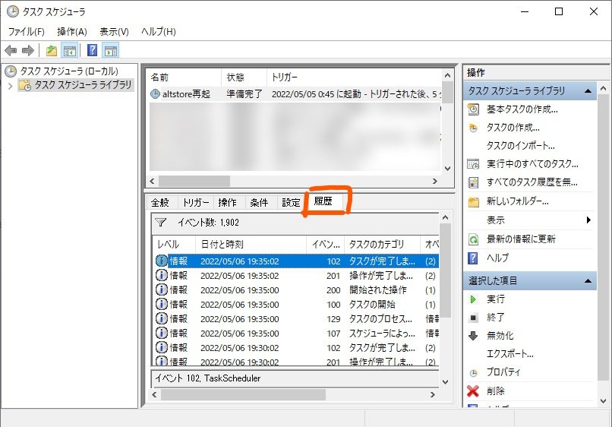Click the Up one level folder icon

52,50
